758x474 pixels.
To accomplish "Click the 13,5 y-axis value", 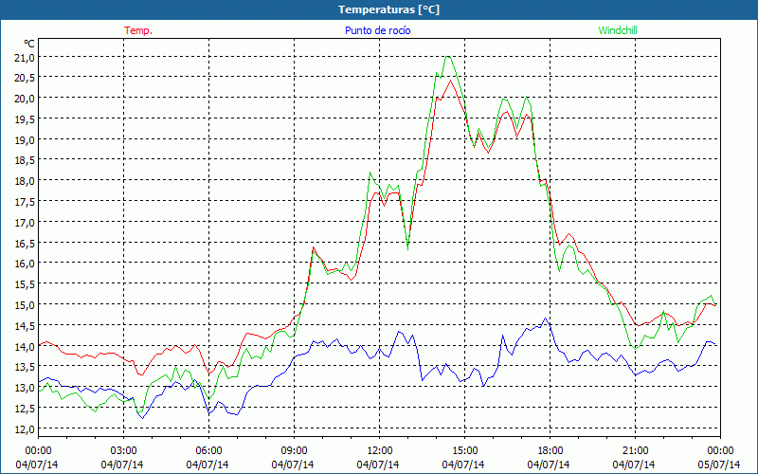I will pos(25,368).
